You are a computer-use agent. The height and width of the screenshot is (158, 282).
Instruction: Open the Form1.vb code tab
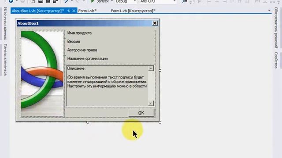[87, 11]
